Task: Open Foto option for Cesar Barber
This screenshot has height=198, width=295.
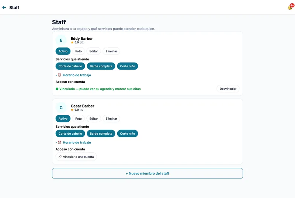Action: coord(79,119)
